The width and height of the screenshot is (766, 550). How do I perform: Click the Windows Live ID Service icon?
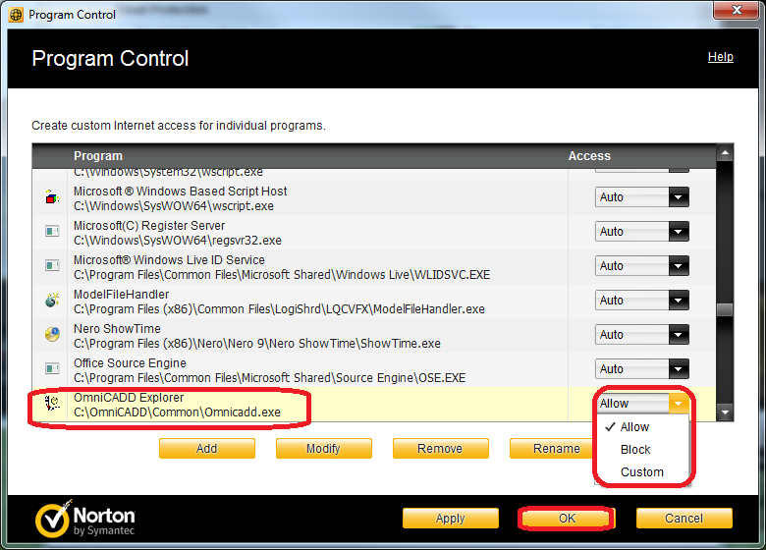tap(52, 265)
